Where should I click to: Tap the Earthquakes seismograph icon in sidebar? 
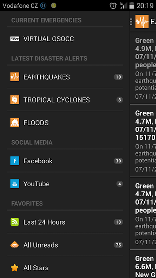[x=15, y=77]
